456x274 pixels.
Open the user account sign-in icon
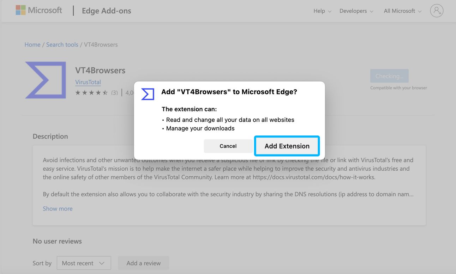(437, 11)
